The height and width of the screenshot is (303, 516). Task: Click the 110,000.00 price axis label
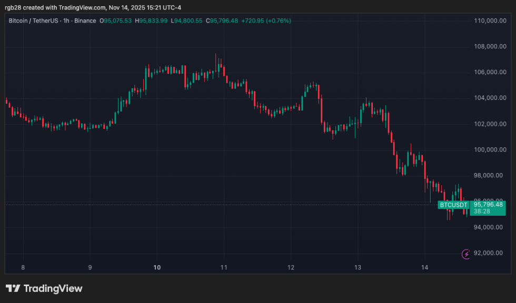coord(490,21)
